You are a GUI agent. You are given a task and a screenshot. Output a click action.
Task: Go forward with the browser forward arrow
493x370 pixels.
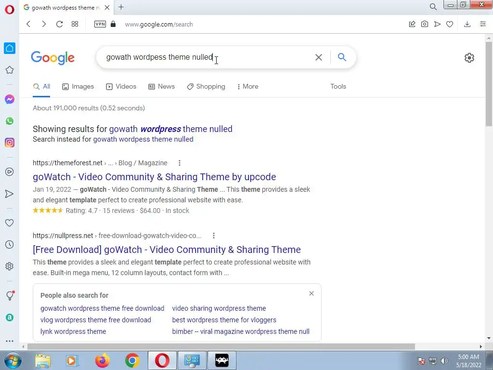44,24
